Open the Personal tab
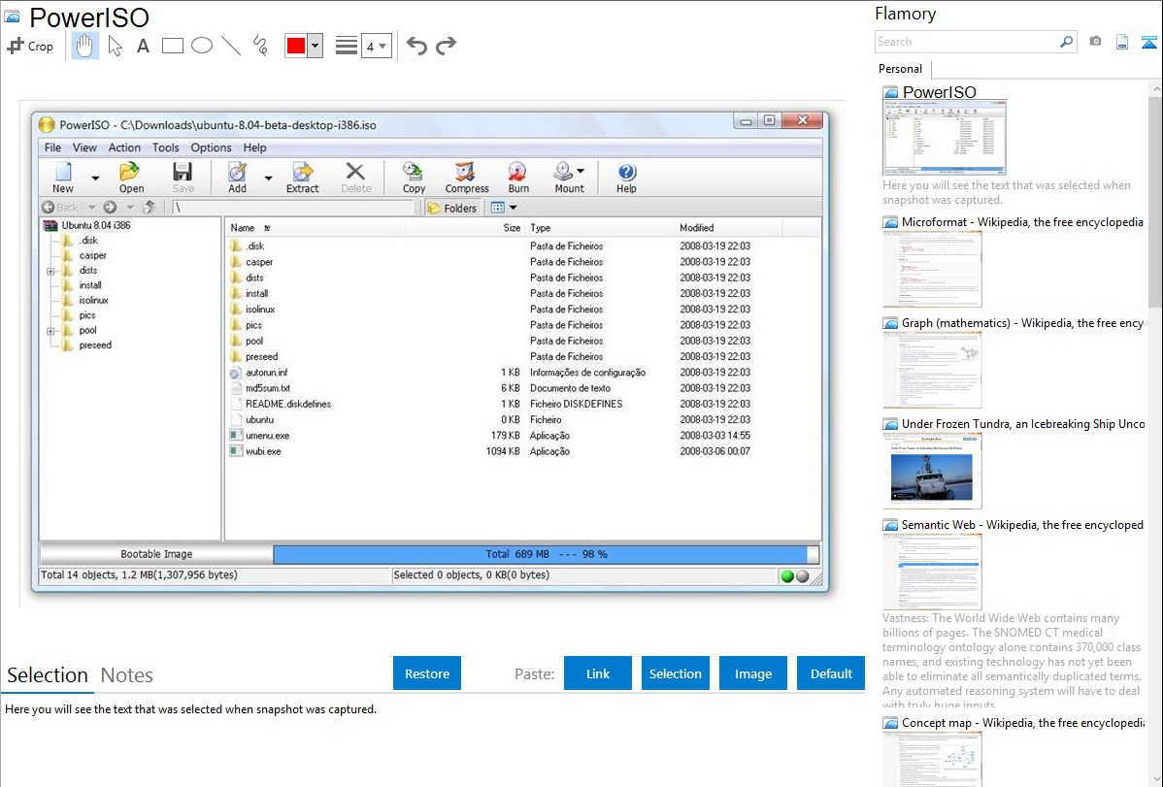Viewport: 1163px width, 787px height. coord(900,69)
